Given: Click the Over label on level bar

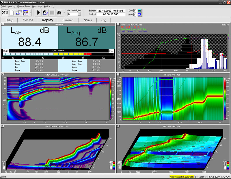Looking at the screenshot, I should point(111,51).
